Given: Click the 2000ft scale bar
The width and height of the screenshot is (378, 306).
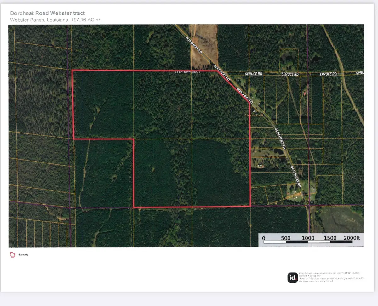Looking at the screenshot, I should (x=353, y=238).
